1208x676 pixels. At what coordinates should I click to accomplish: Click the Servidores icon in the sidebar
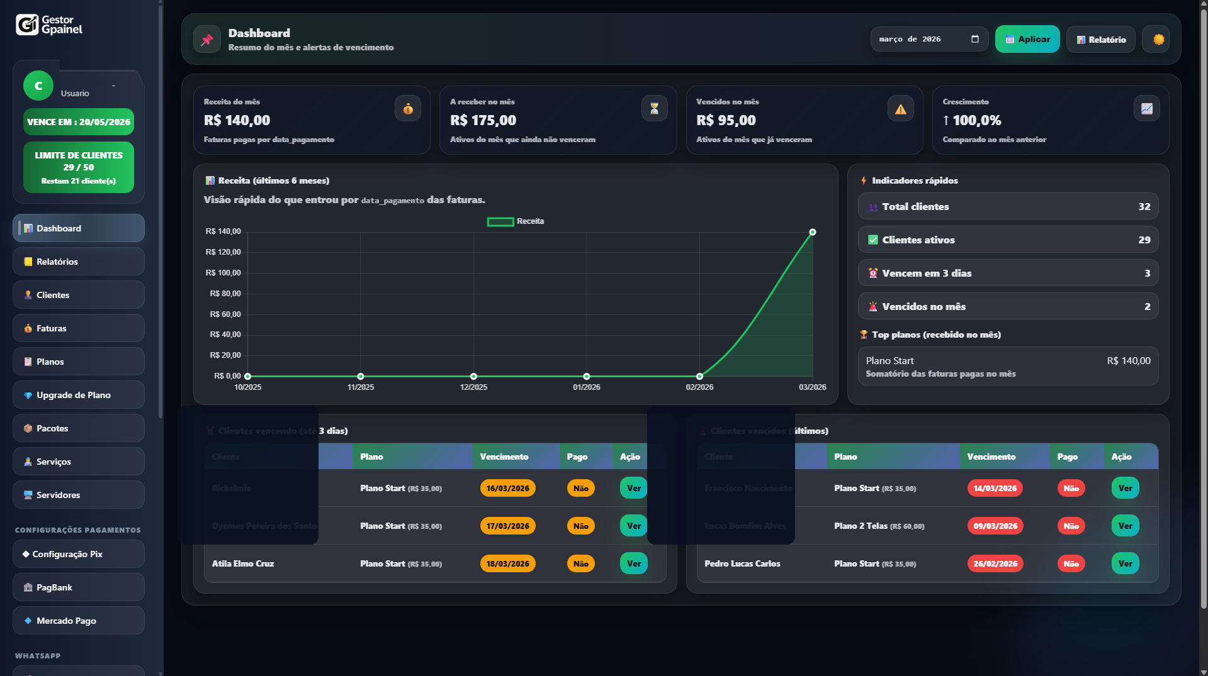(x=27, y=494)
